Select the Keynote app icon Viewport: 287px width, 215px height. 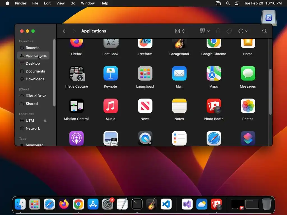110,73
